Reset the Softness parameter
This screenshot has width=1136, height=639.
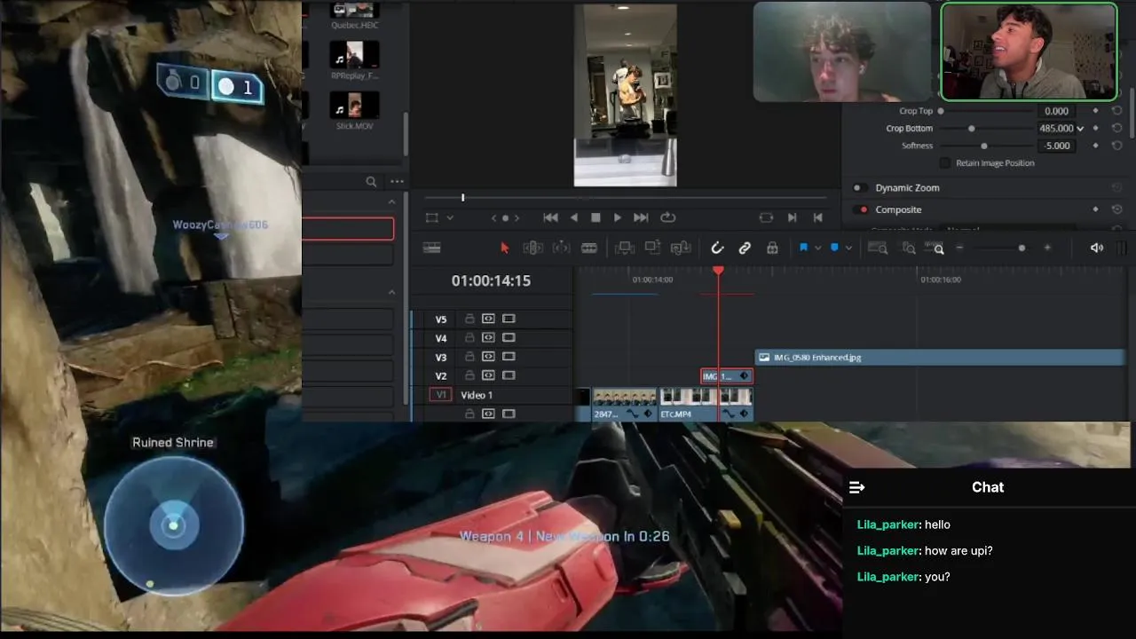[1116, 146]
